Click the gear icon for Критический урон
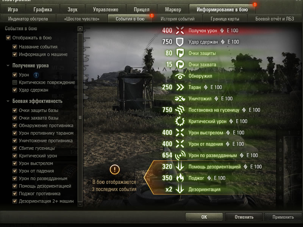Image resolution: width=303 pixels, height=227 pixels. [x=180, y=121]
